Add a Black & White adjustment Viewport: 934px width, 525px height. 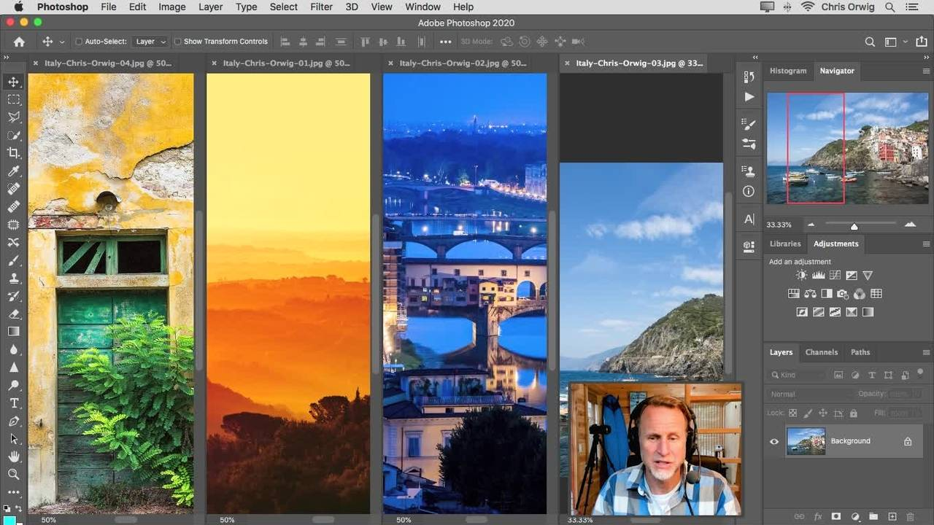click(827, 294)
